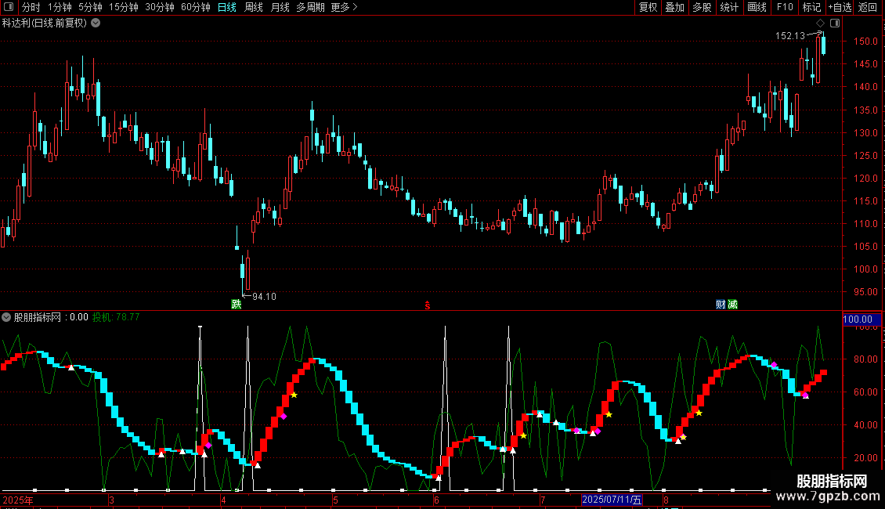This screenshot has height=509, width=885.
Task: Switch to 周线 weekly chart
Action: click(x=254, y=7)
